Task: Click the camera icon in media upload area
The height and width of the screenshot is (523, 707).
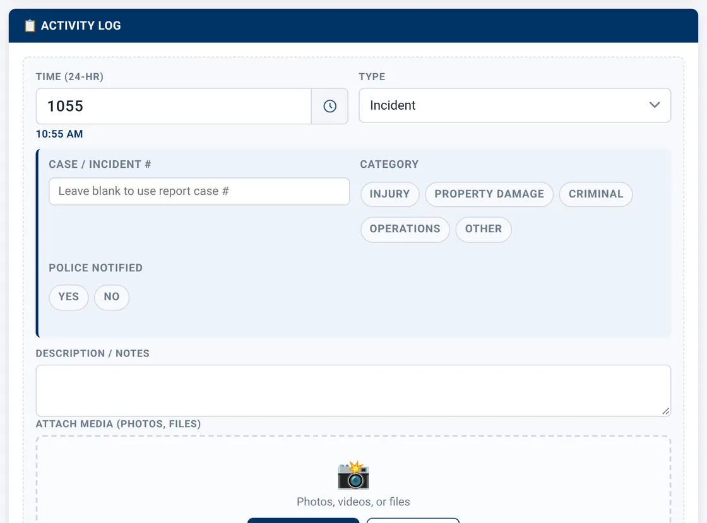Action: point(353,475)
